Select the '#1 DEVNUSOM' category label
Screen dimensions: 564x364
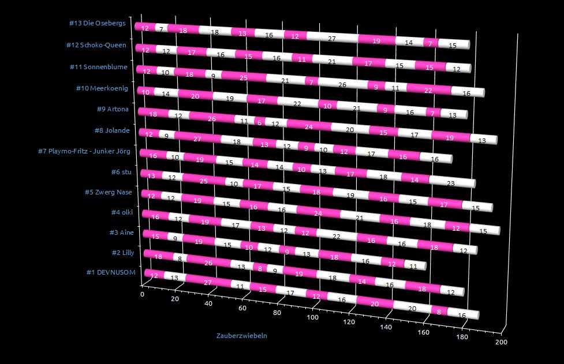click(109, 273)
